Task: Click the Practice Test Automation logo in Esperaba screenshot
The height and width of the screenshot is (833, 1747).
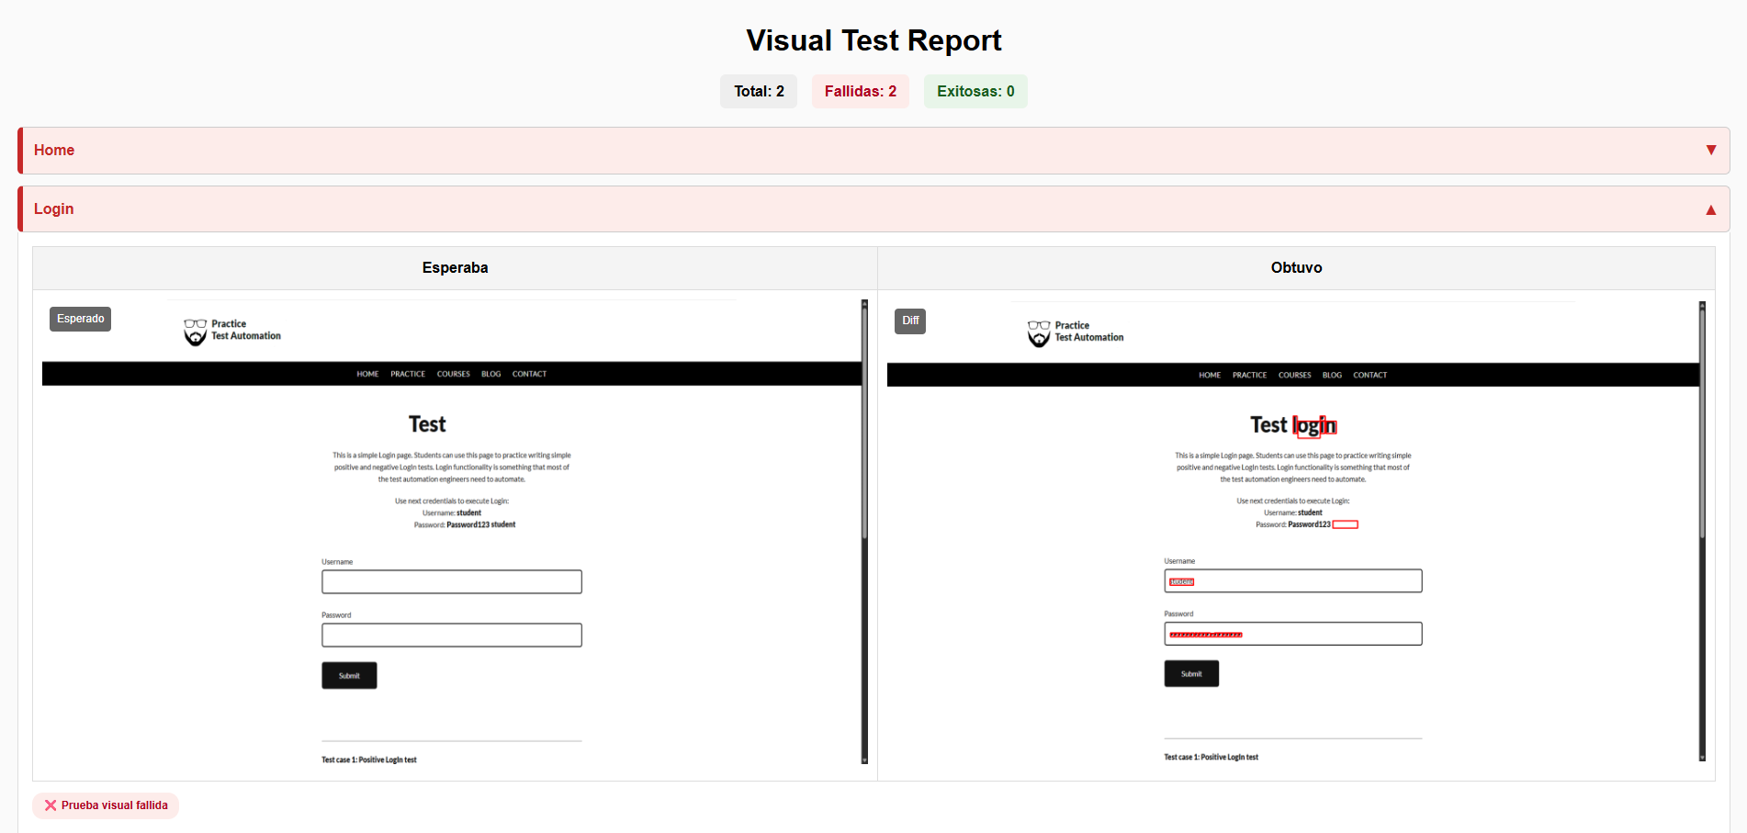Action: tap(231, 330)
